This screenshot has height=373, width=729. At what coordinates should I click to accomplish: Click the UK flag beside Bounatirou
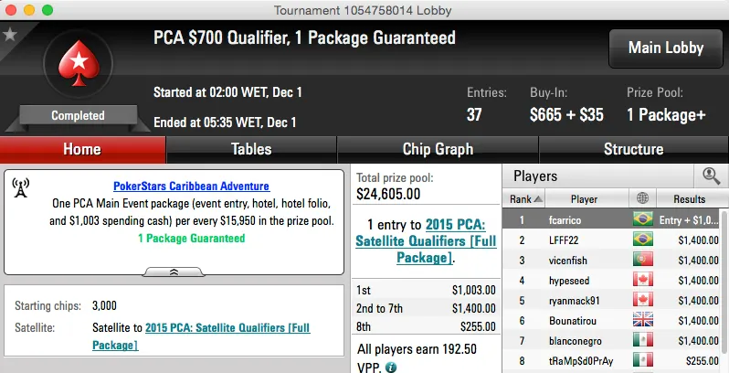pyautogui.click(x=642, y=320)
